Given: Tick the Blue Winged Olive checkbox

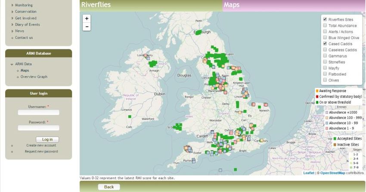Looking at the screenshot, I should pos(325,37).
